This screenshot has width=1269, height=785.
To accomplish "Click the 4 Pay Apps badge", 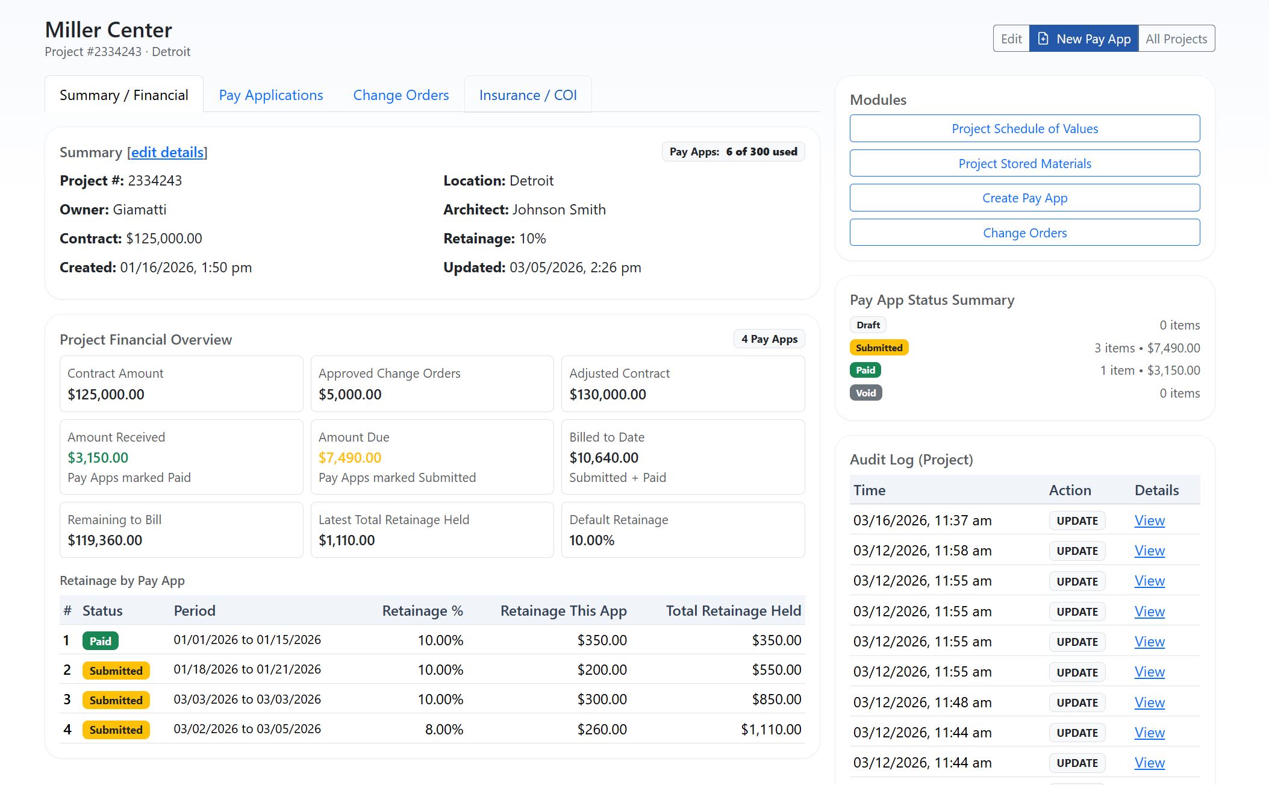I will click(x=769, y=339).
